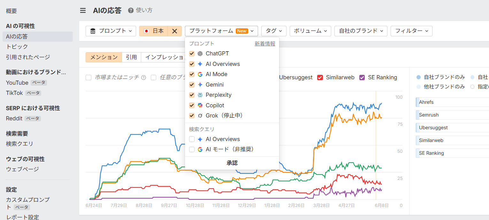Open 引用されたページ in the sidebar
The image size is (489, 220).
click(28, 57)
